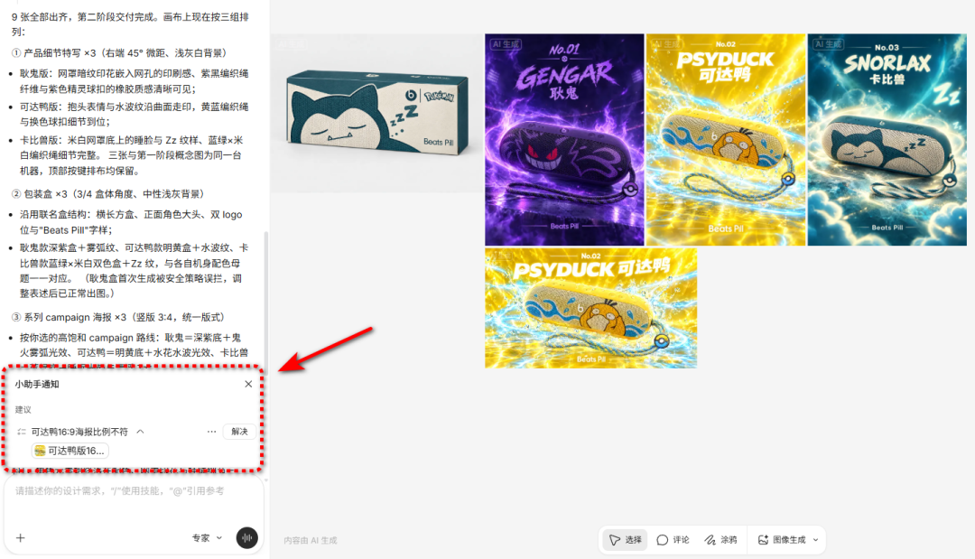Select the No.01 GENGAR poster
Screen dimensions: 975x559
pyautogui.click(x=564, y=139)
